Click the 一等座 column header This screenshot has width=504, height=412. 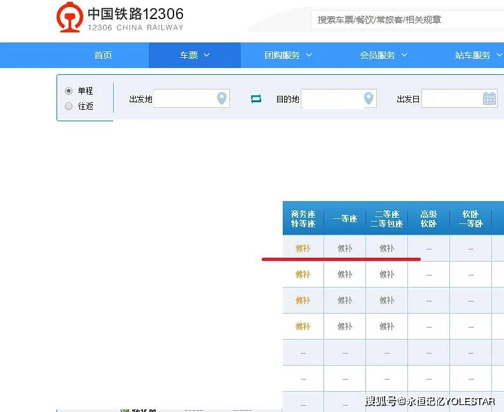[345, 218]
